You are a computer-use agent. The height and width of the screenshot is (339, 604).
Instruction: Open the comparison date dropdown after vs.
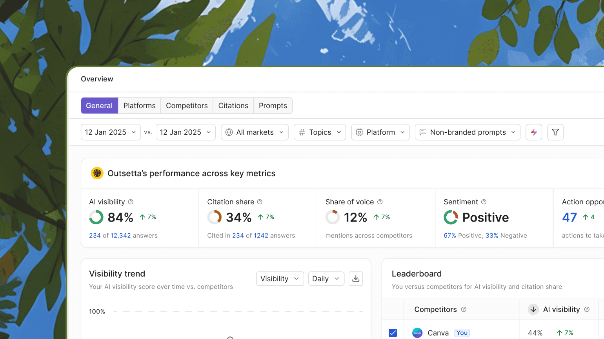pos(186,132)
